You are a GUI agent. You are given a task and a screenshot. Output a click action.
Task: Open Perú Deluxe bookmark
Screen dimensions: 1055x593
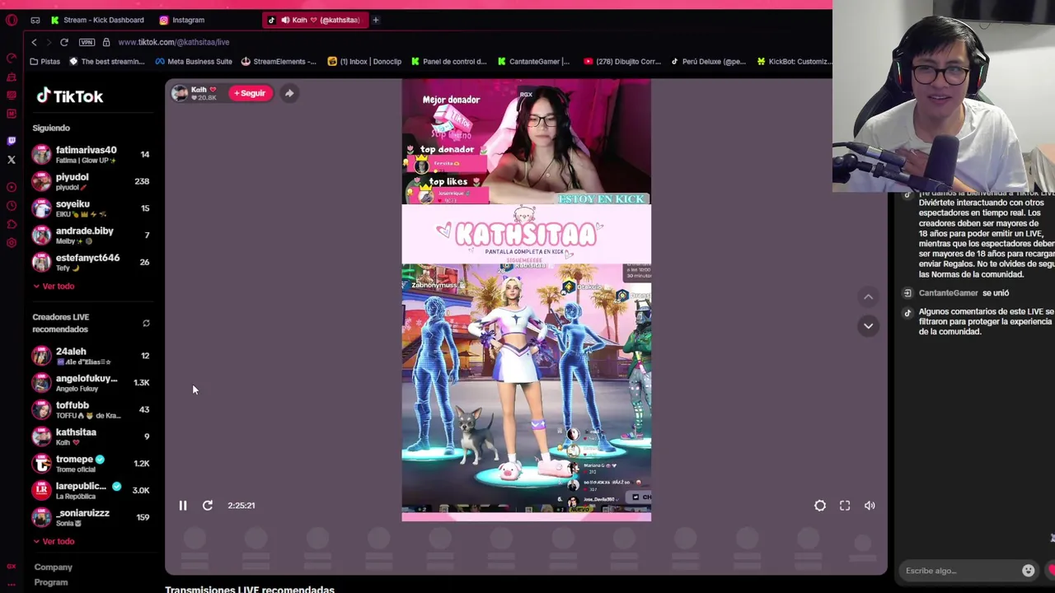point(708,61)
